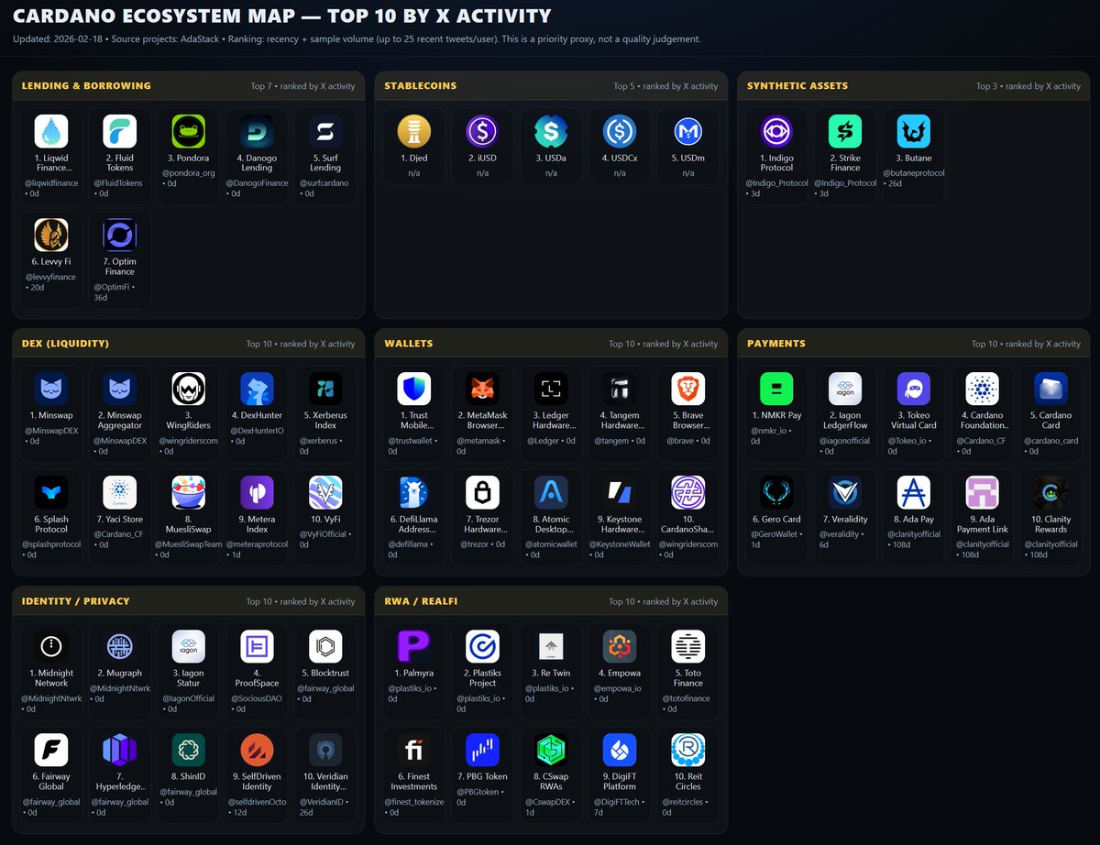Click the Synthetic Assets section heading
1100x845 pixels.
[x=797, y=86]
